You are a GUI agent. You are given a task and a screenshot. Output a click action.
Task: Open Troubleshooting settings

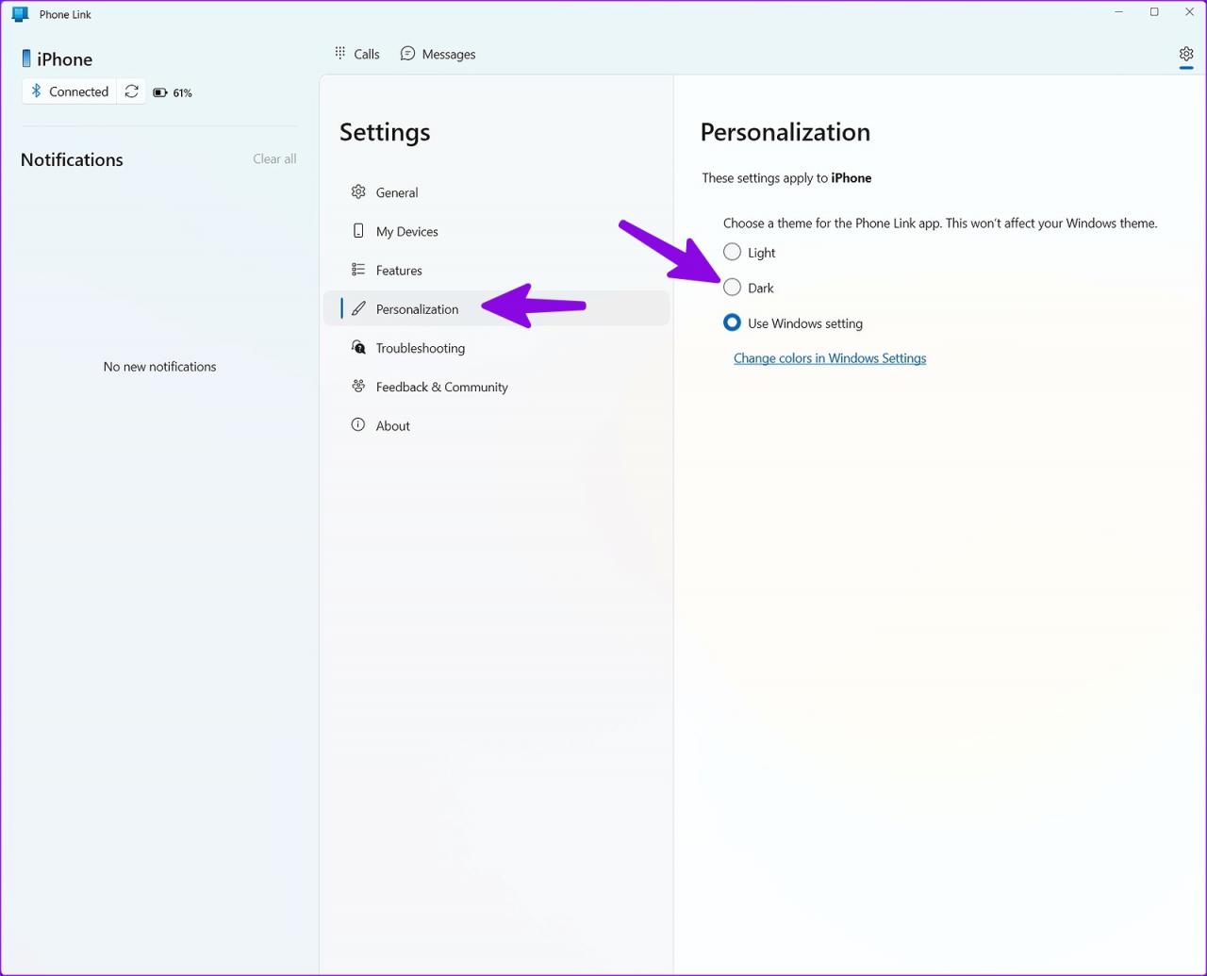pyautogui.click(x=496, y=348)
